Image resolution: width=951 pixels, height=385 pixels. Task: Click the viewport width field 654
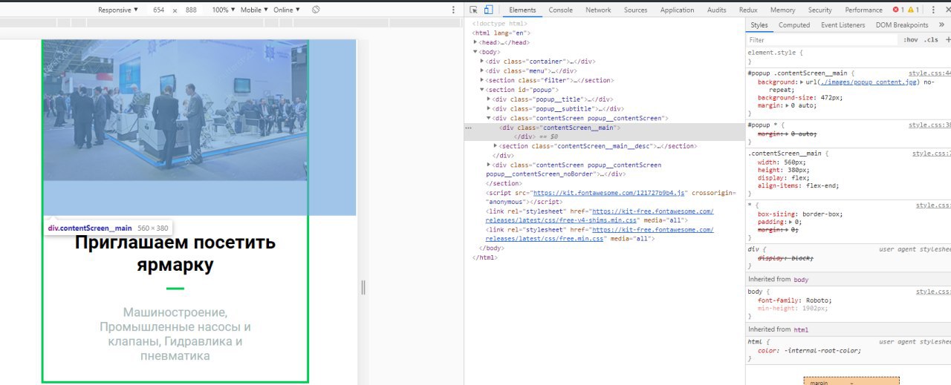158,10
